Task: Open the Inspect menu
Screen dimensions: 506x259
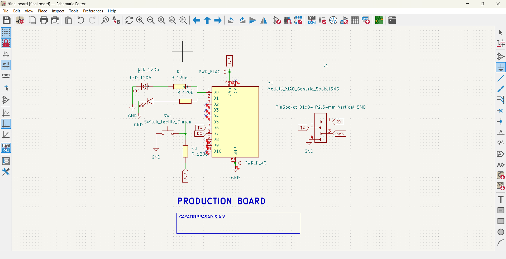Action: click(58, 11)
